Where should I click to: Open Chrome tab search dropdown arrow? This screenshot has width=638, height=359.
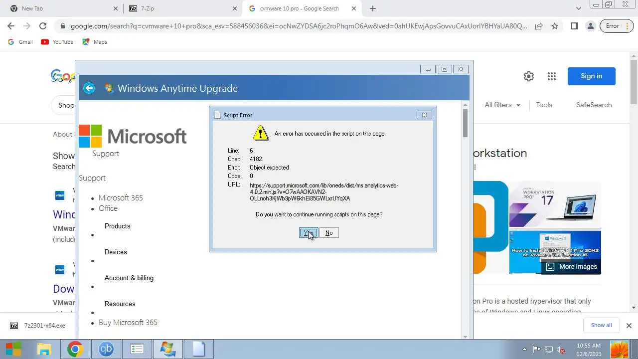pos(579,8)
